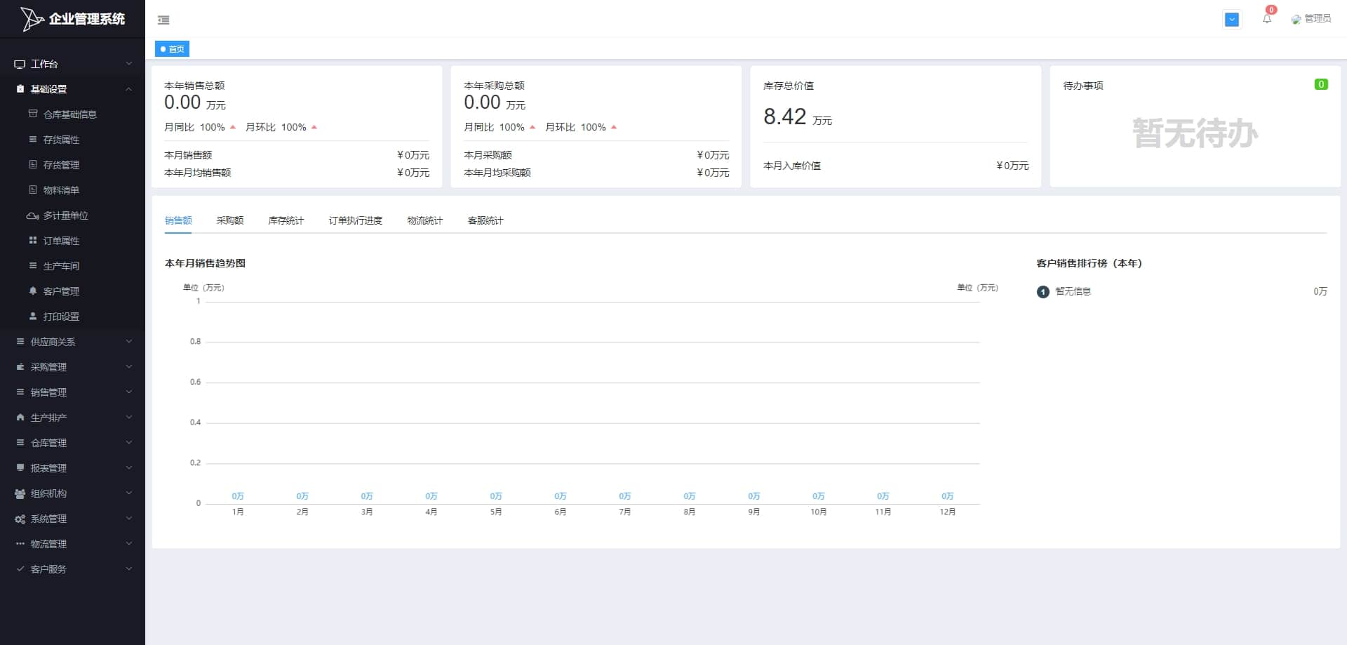Click the 采购管理 icon
The width and height of the screenshot is (1347, 645).
tap(20, 366)
